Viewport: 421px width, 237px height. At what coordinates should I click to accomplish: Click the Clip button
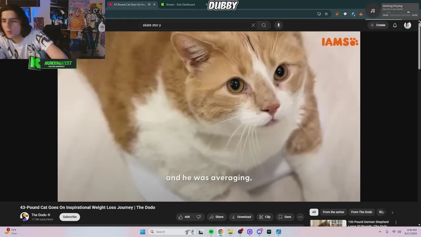point(265,217)
